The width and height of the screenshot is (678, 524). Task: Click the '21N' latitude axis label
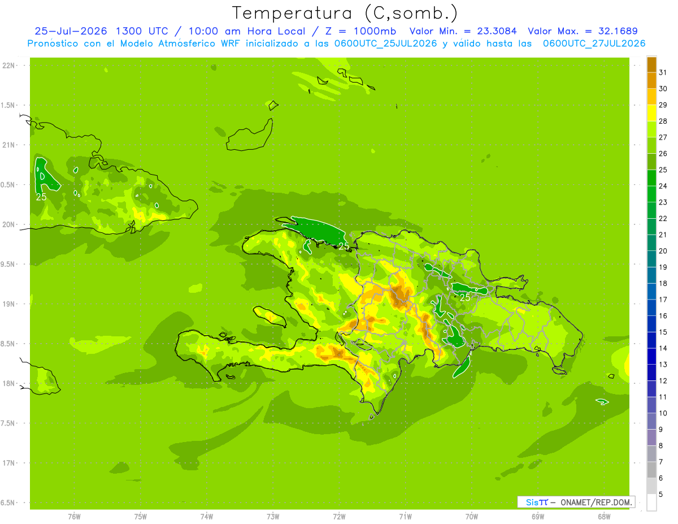(8, 145)
